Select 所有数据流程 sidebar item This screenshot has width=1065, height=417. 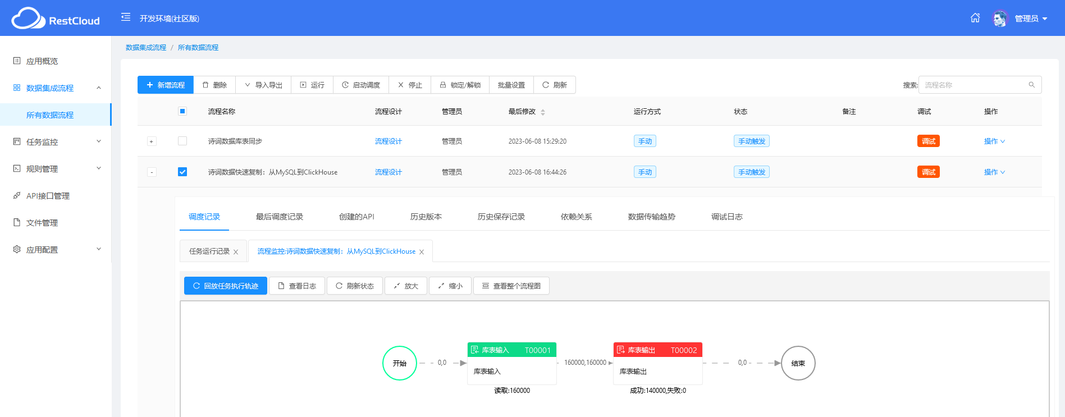pos(56,115)
